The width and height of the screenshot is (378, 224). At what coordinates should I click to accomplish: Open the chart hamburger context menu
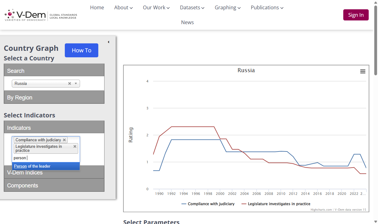click(362, 72)
